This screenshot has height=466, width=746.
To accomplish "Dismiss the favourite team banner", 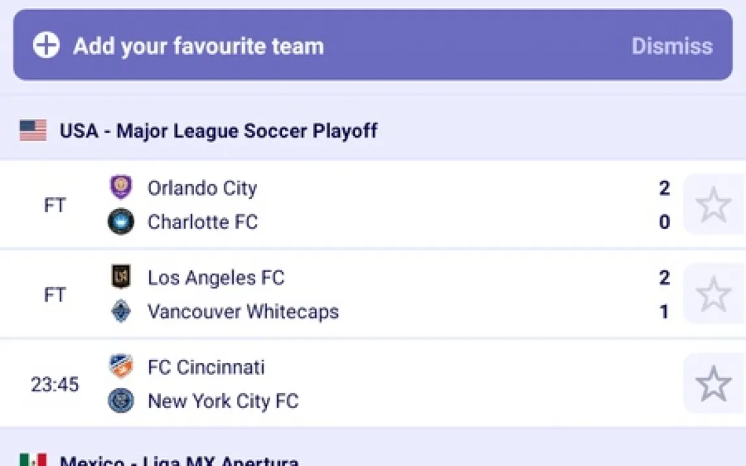I will (x=672, y=46).
